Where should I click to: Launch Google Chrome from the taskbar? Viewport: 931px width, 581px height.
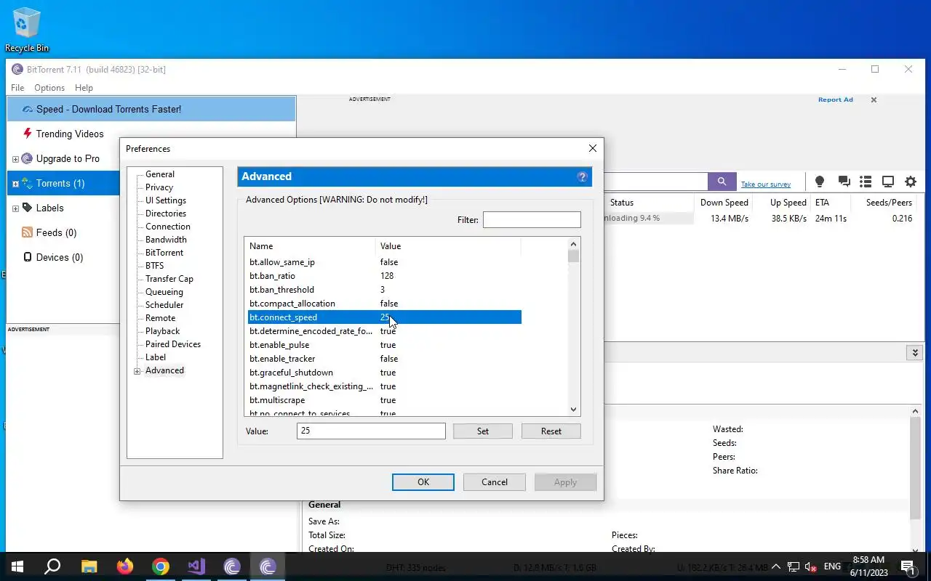tap(161, 566)
